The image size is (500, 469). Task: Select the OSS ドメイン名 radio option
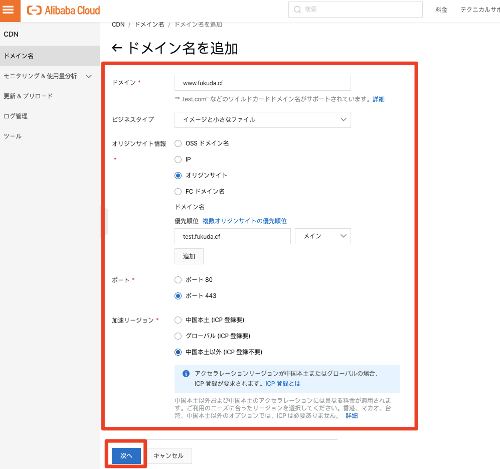[x=178, y=143]
